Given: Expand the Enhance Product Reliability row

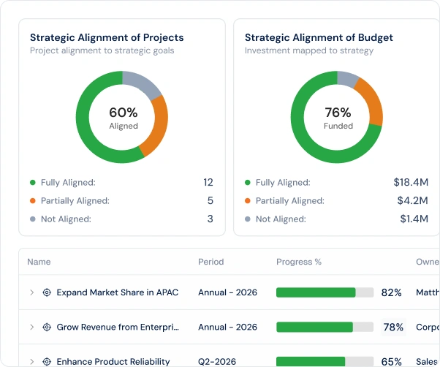Looking at the screenshot, I should (x=31, y=361).
